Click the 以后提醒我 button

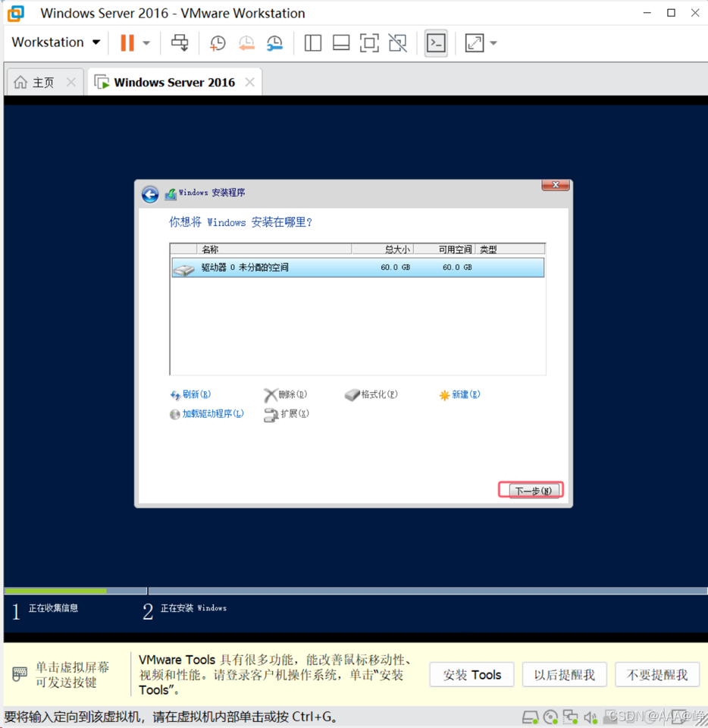(x=565, y=675)
